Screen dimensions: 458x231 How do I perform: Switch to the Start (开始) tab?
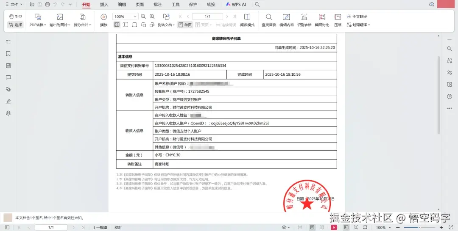click(86, 4)
